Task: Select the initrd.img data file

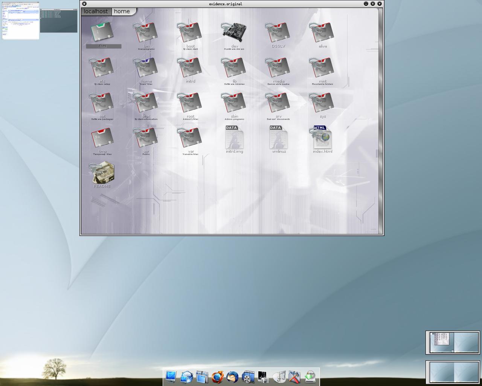Action: pyautogui.click(x=234, y=137)
